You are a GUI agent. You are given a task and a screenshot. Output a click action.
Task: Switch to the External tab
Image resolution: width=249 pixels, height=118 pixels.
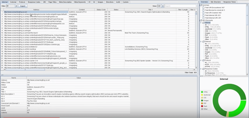13,2
